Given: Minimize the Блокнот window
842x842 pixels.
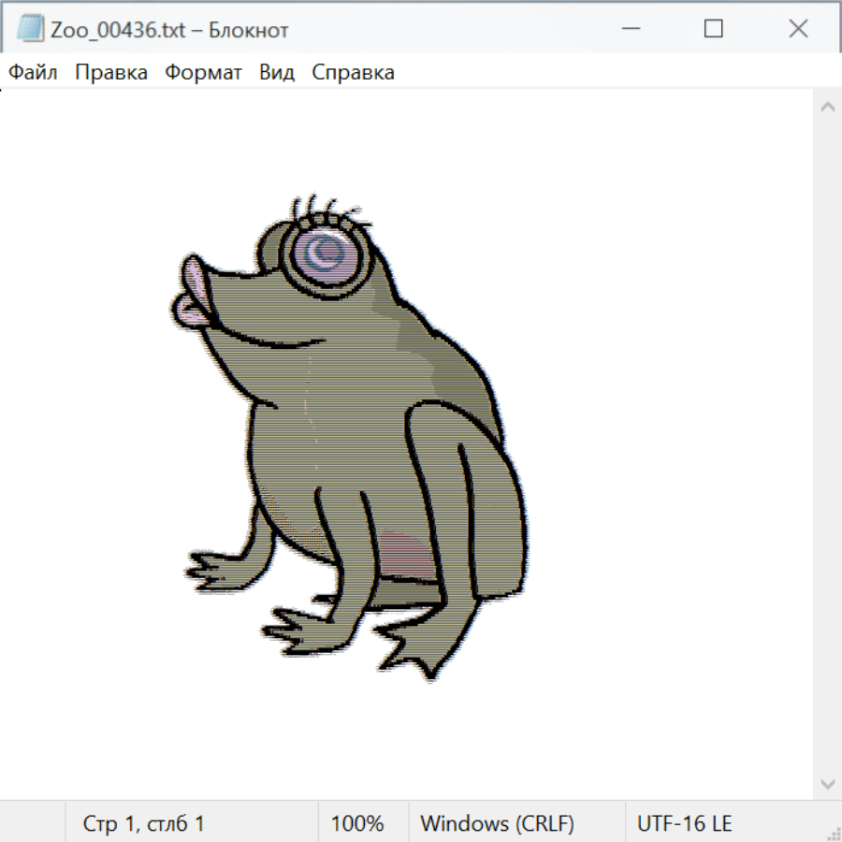Looking at the screenshot, I should click(629, 29).
